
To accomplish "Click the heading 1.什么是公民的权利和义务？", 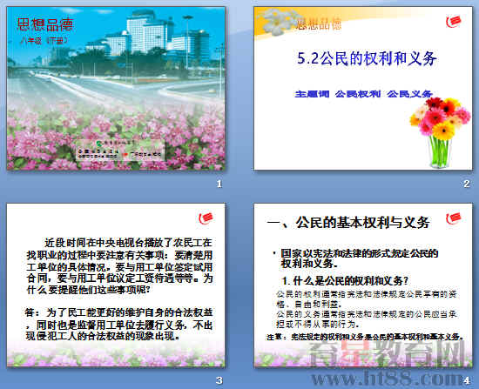I will pos(345,280).
